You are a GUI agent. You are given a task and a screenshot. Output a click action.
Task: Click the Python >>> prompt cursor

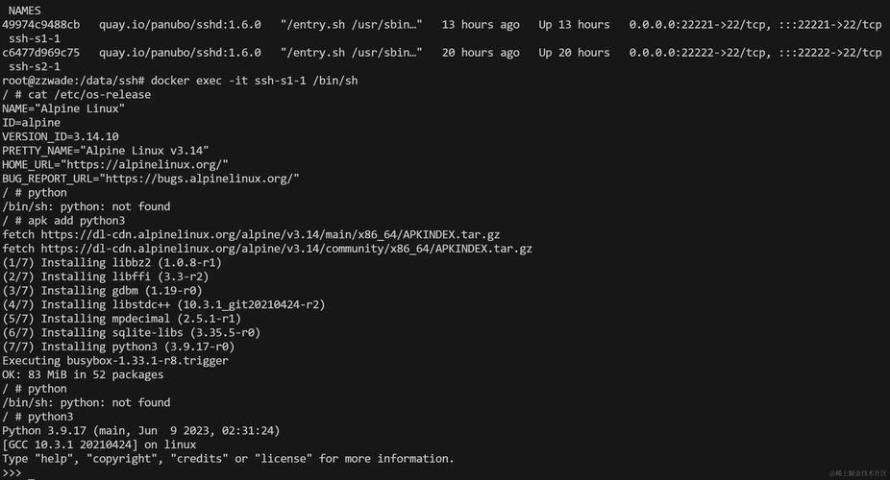coord(31,473)
